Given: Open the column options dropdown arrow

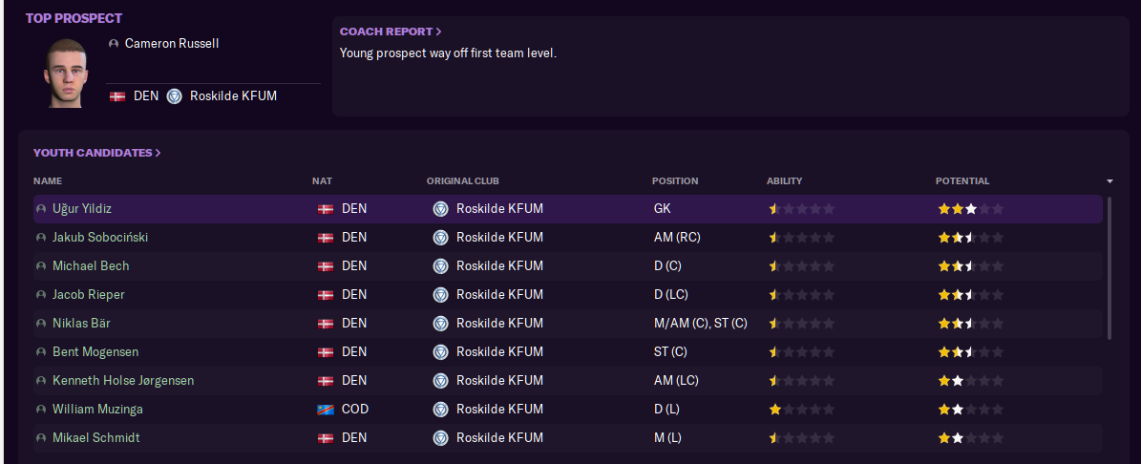Looking at the screenshot, I should pos(1109,181).
